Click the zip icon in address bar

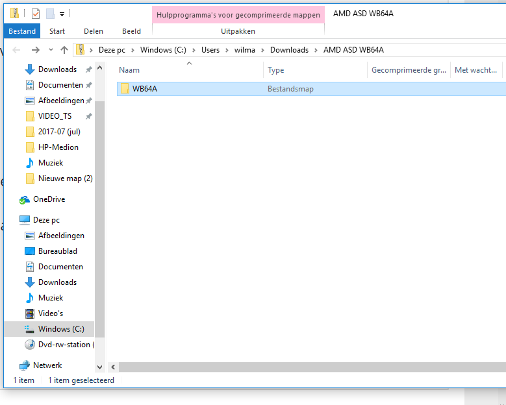coord(80,50)
